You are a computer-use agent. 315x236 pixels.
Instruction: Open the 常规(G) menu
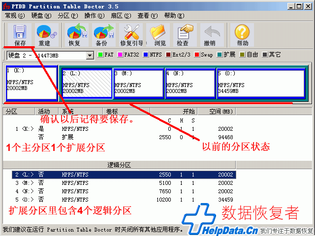coord(15,16)
